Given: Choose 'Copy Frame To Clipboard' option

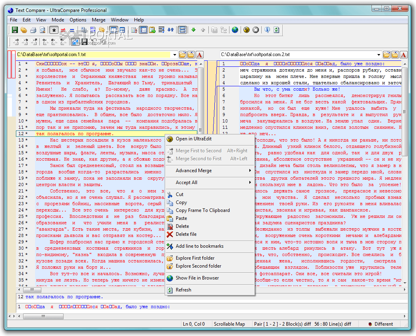Looking at the screenshot, I should (202, 210).
